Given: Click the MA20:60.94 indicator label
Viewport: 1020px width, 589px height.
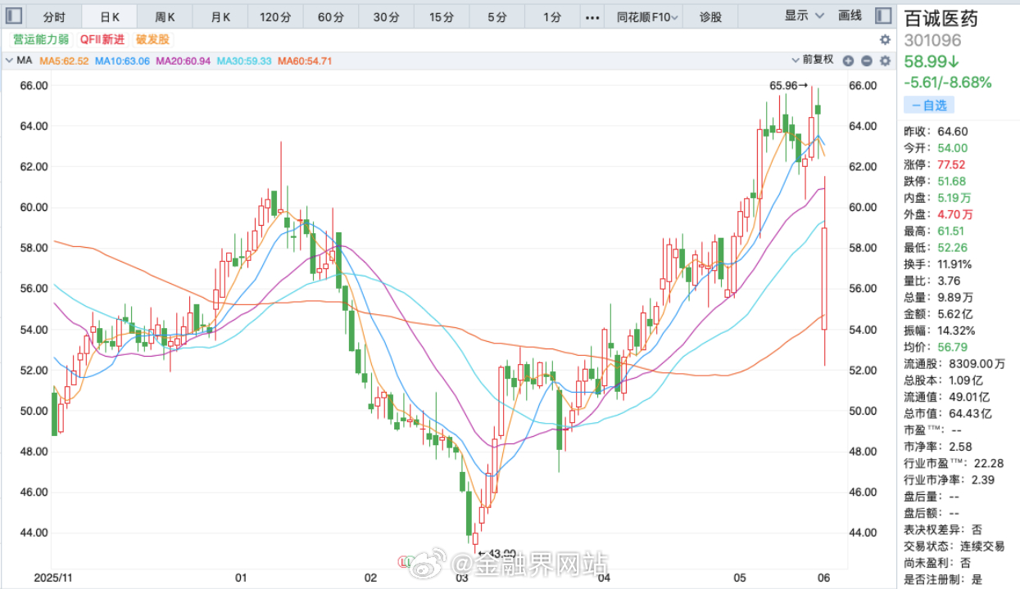Looking at the screenshot, I should (183, 61).
